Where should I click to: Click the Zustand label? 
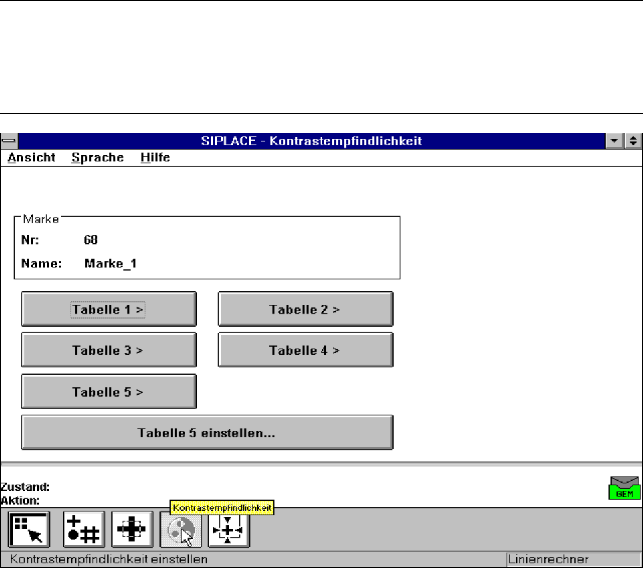25,487
